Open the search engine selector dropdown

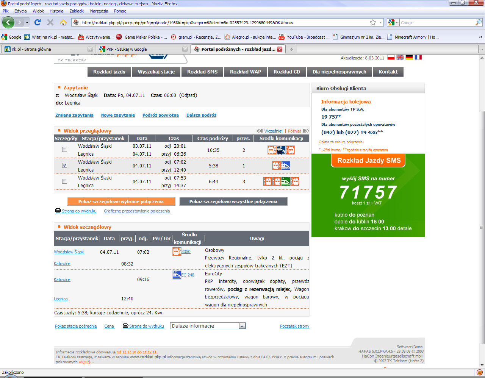(x=393, y=22)
